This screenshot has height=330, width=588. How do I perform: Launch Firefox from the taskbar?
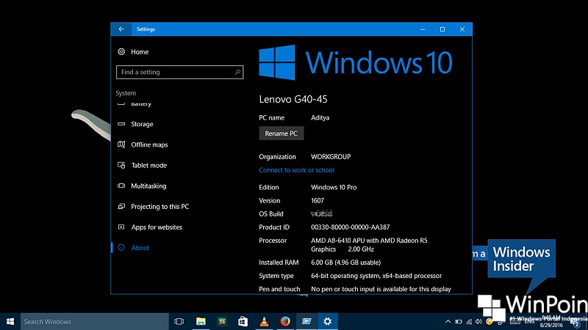point(285,321)
